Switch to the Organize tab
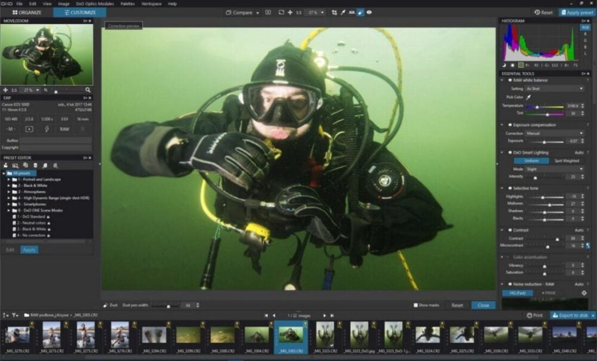This screenshot has height=361, width=597. [x=27, y=13]
